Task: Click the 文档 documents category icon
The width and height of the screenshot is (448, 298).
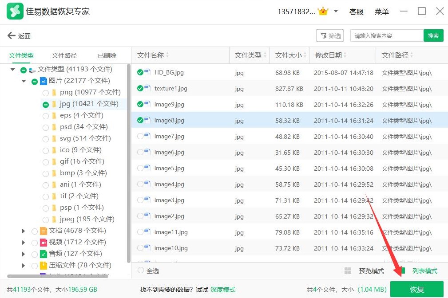Action: (44, 231)
